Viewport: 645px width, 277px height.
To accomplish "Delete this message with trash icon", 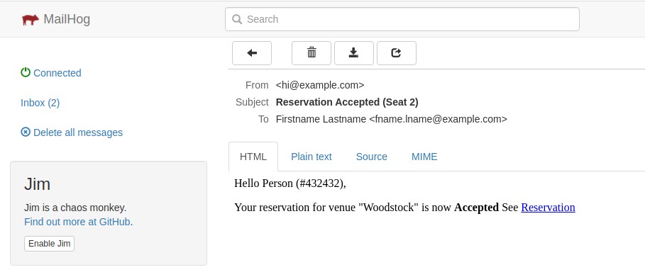I will pyautogui.click(x=312, y=53).
